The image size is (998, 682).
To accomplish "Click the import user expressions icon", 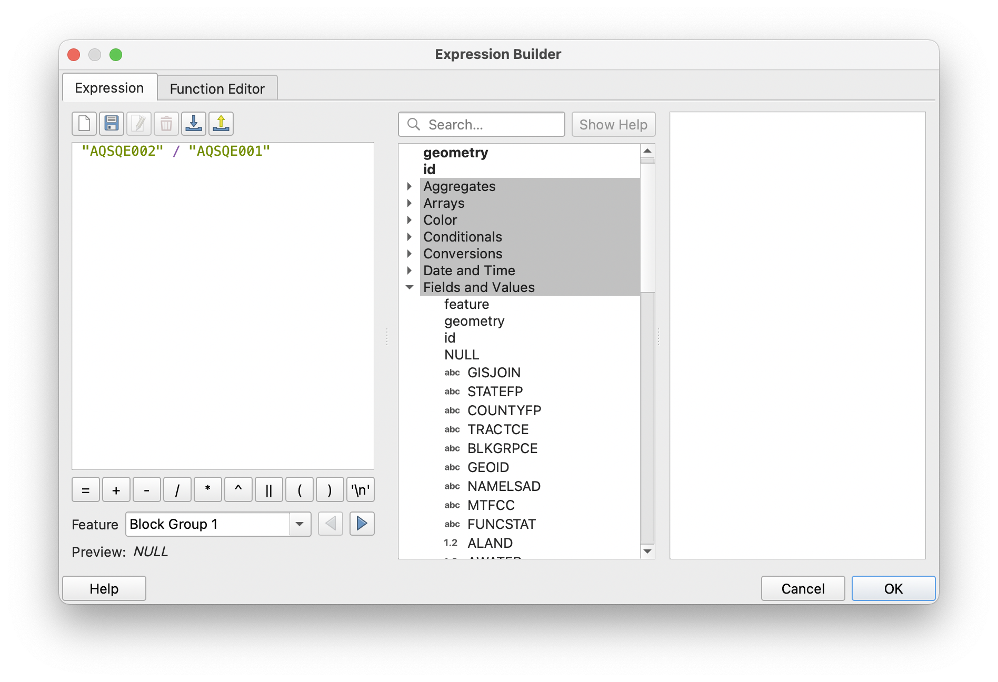I will tap(194, 124).
